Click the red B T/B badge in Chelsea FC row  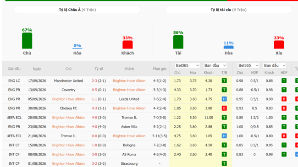[x=224, y=108]
